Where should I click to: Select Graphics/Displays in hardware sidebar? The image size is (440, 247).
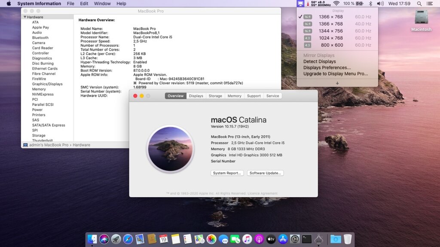[x=47, y=84]
